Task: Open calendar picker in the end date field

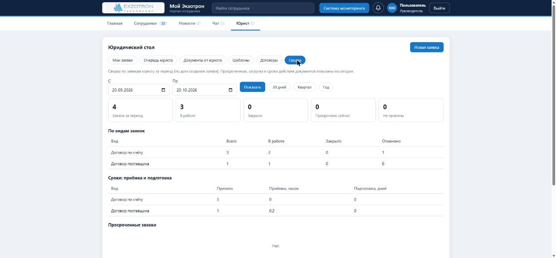Action: [230, 90]
